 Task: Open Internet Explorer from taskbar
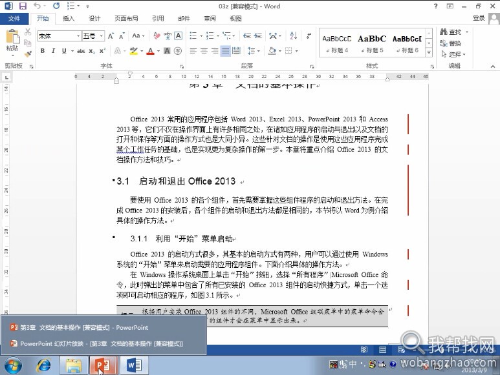pos(43,365)
